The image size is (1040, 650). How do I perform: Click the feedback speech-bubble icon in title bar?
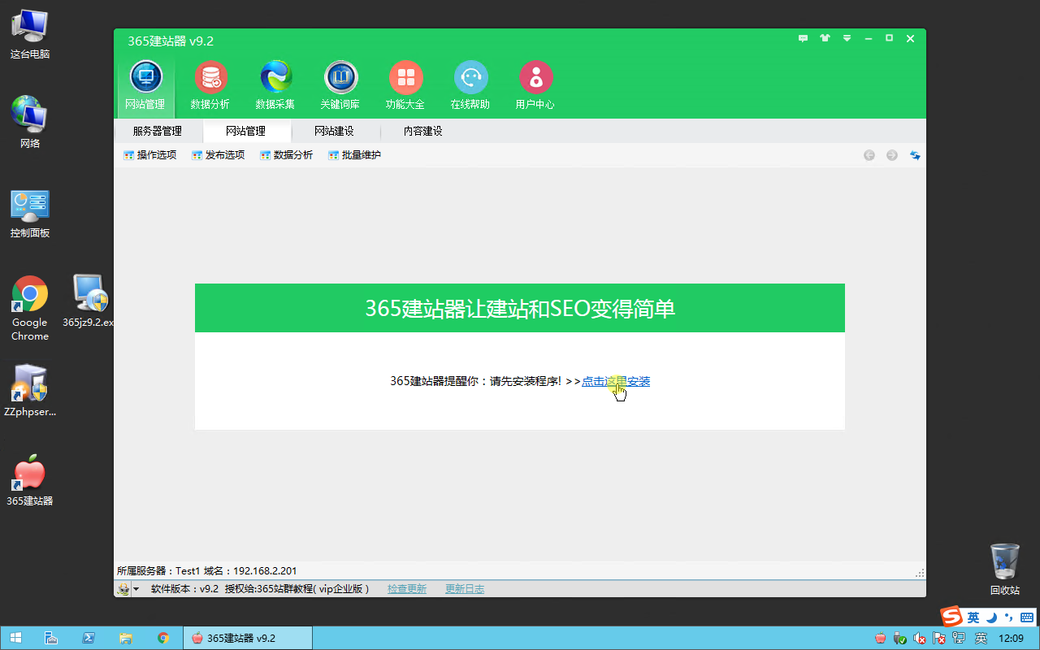point(803,38)
